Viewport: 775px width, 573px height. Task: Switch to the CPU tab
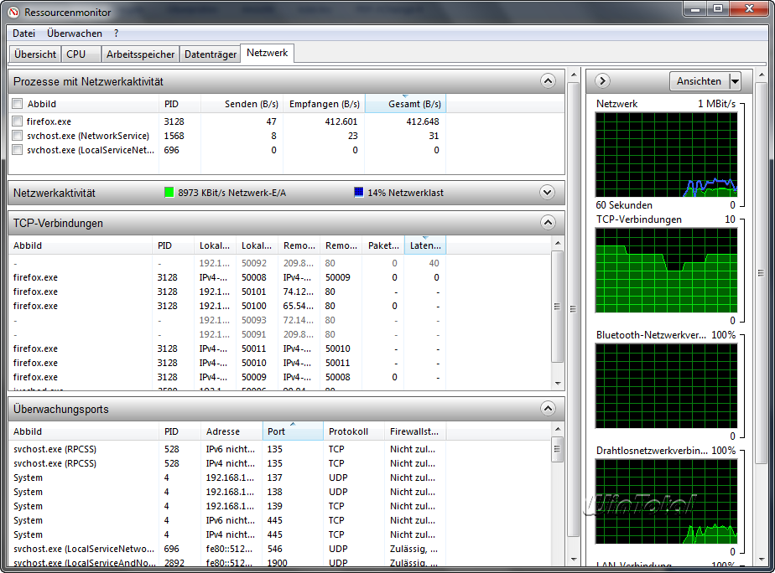tap(75, 54)
